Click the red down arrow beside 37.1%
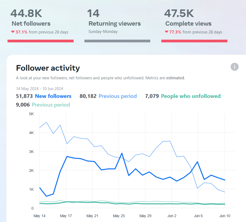Screen dimensions: 246x222 12,32
